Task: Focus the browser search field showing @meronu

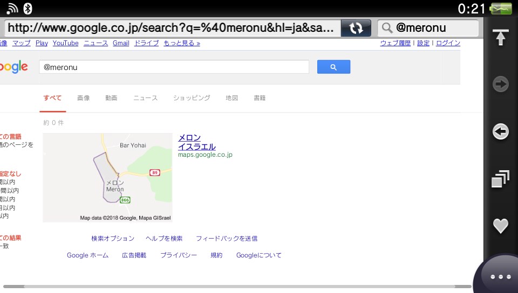Action: pyautogui.click(x=428, y=28)
